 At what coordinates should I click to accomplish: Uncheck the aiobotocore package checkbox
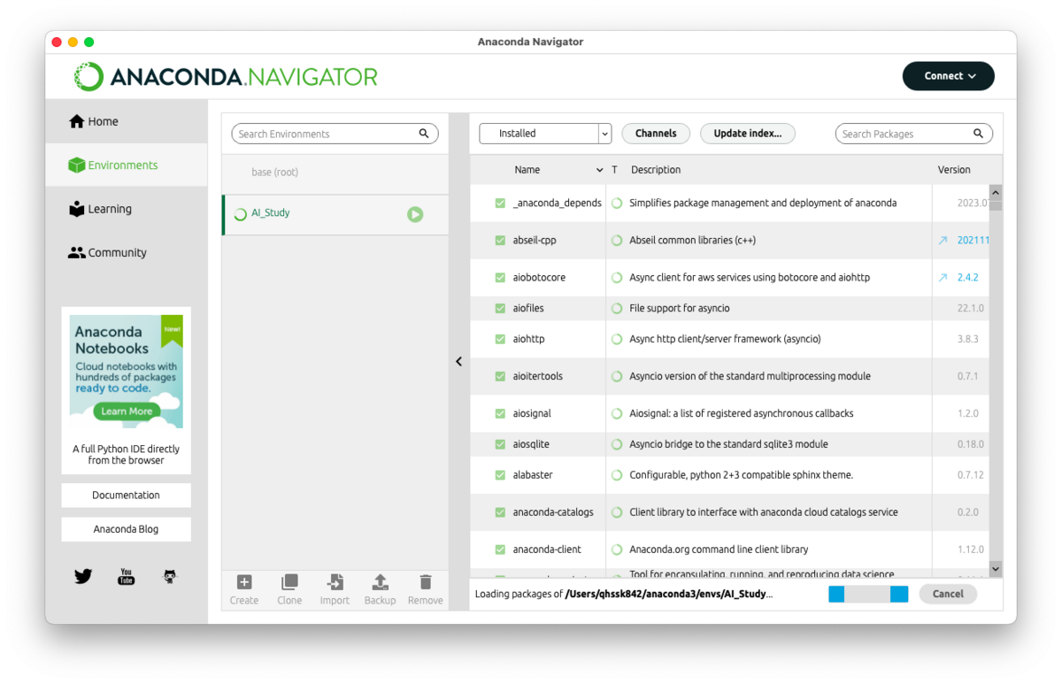pos(500,278)
